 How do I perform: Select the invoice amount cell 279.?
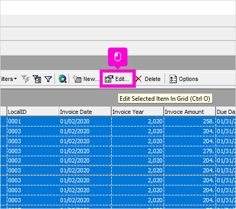(190, 151)
